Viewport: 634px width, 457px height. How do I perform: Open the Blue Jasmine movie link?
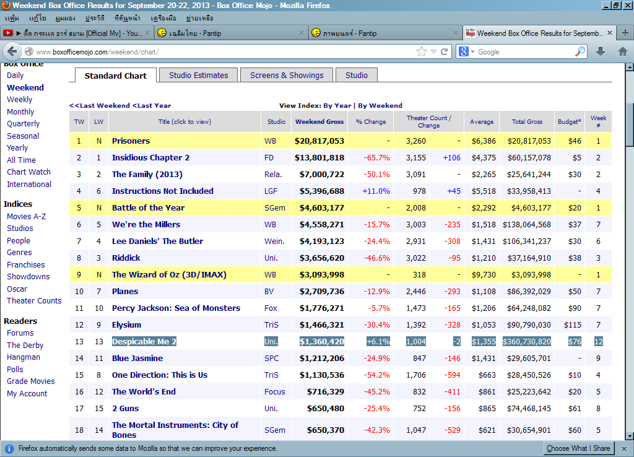pyautogui.click(x=137, y=358)
